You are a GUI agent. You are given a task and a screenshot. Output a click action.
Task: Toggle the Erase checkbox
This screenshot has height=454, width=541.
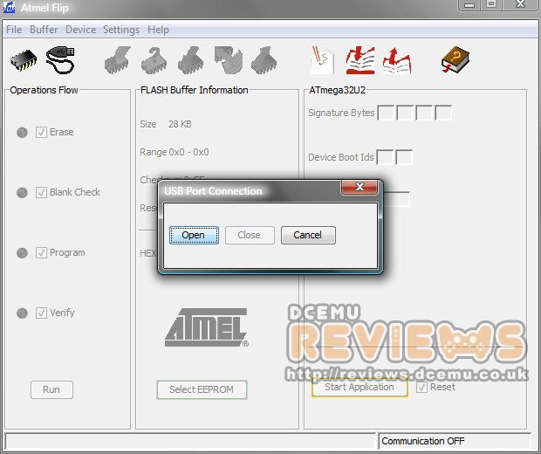coord(41,132)
